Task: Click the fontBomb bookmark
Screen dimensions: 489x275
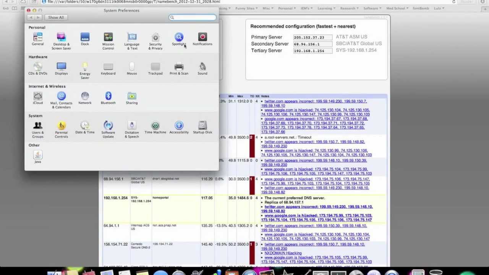Action: coord(421,8)
